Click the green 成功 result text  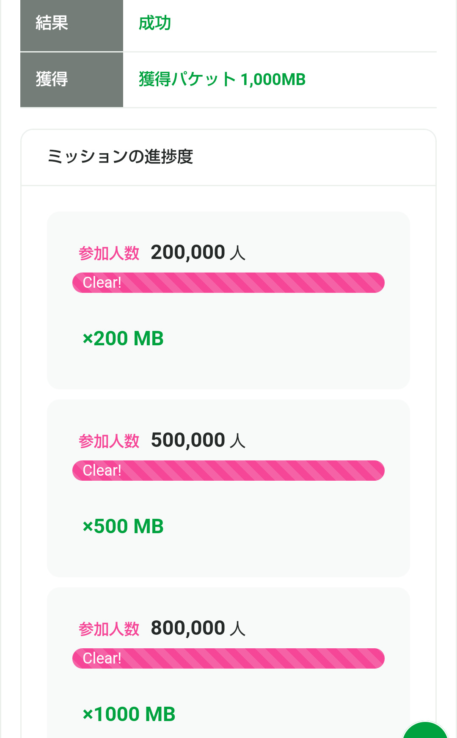pos(155,23)
